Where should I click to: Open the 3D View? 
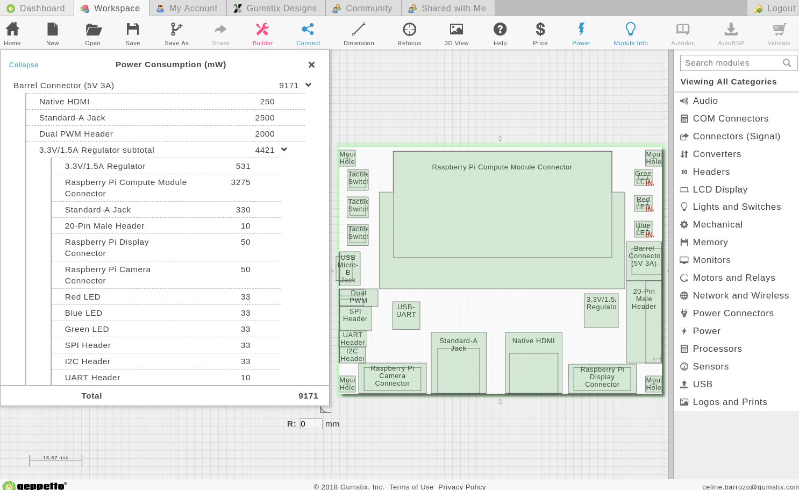click(456, 34)
